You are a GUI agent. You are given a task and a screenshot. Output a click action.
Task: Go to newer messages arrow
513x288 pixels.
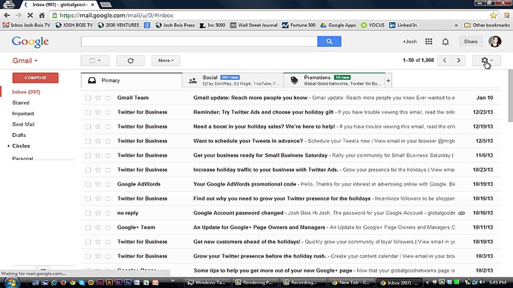click(x=444, y=60)
